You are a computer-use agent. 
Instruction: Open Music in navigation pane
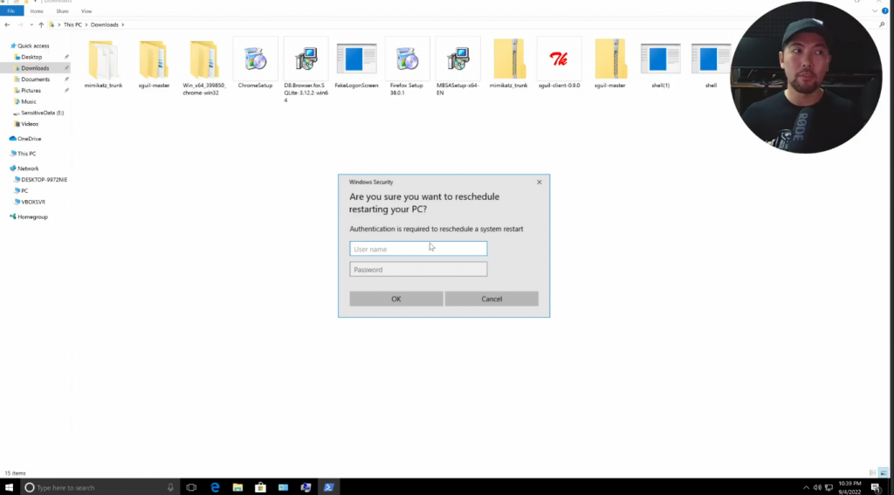[x=29, y=101]
